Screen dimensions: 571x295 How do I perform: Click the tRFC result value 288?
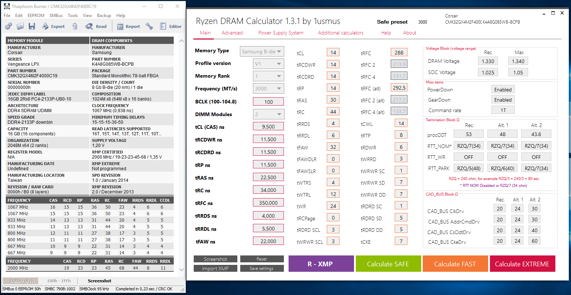click(x=399, y=53)
